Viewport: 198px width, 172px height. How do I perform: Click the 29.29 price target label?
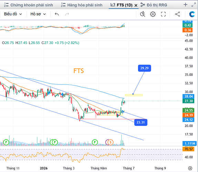coord(145,68)
